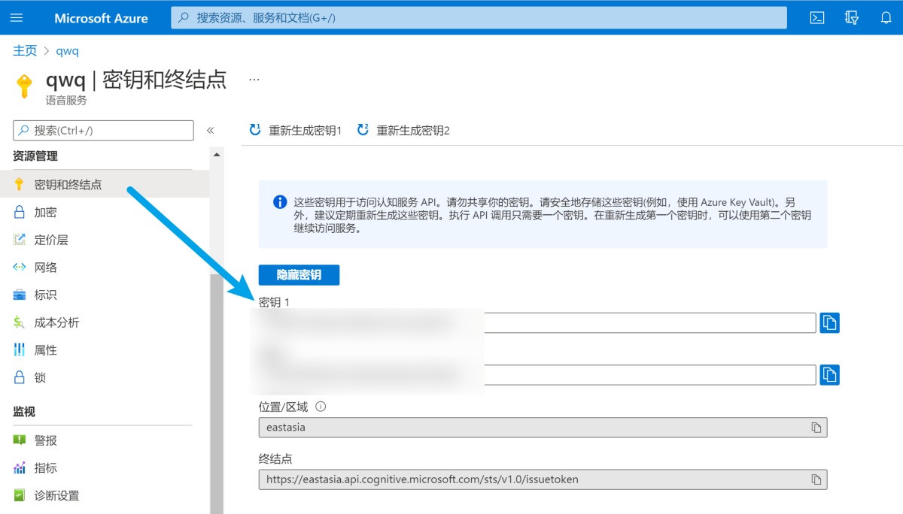This screenshot has height=514, width=903.
Task: Click the 属性 bars icon
Action: point(20,350)
